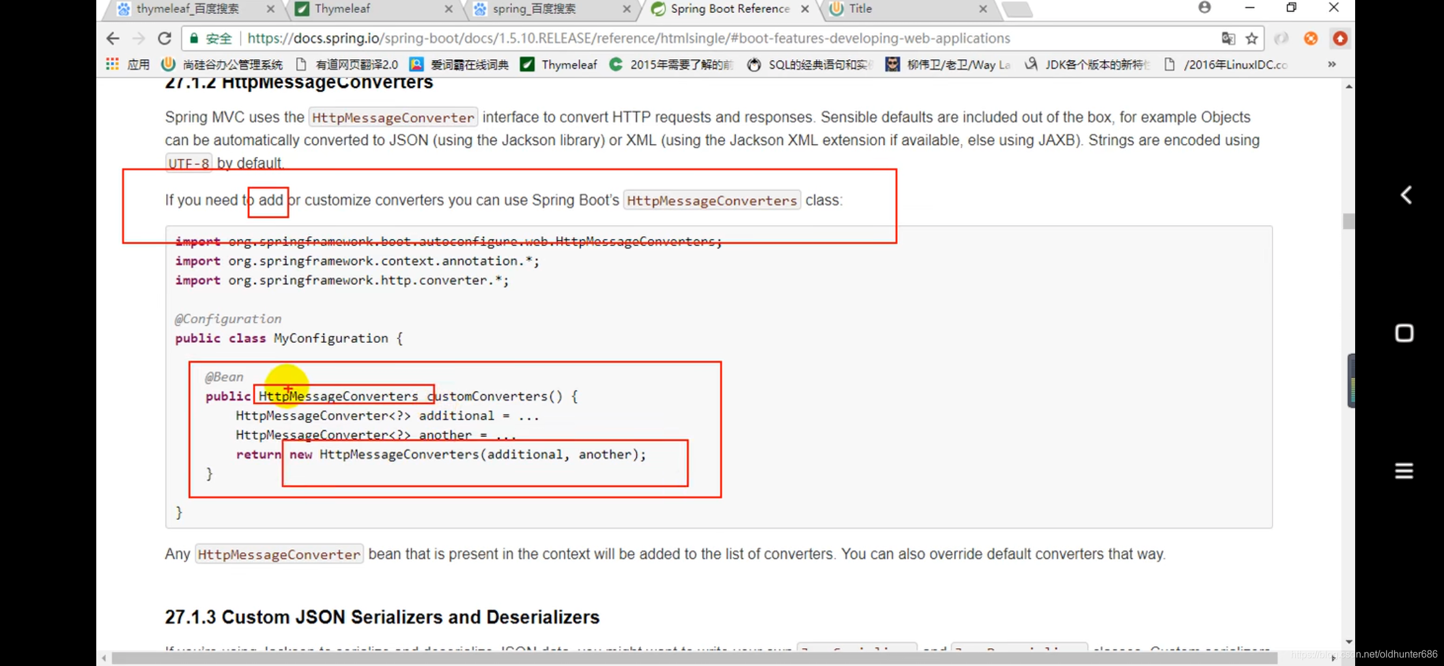Click the vertical scrollbar down arrow

pyautogui.click(x=1349, y=642)
